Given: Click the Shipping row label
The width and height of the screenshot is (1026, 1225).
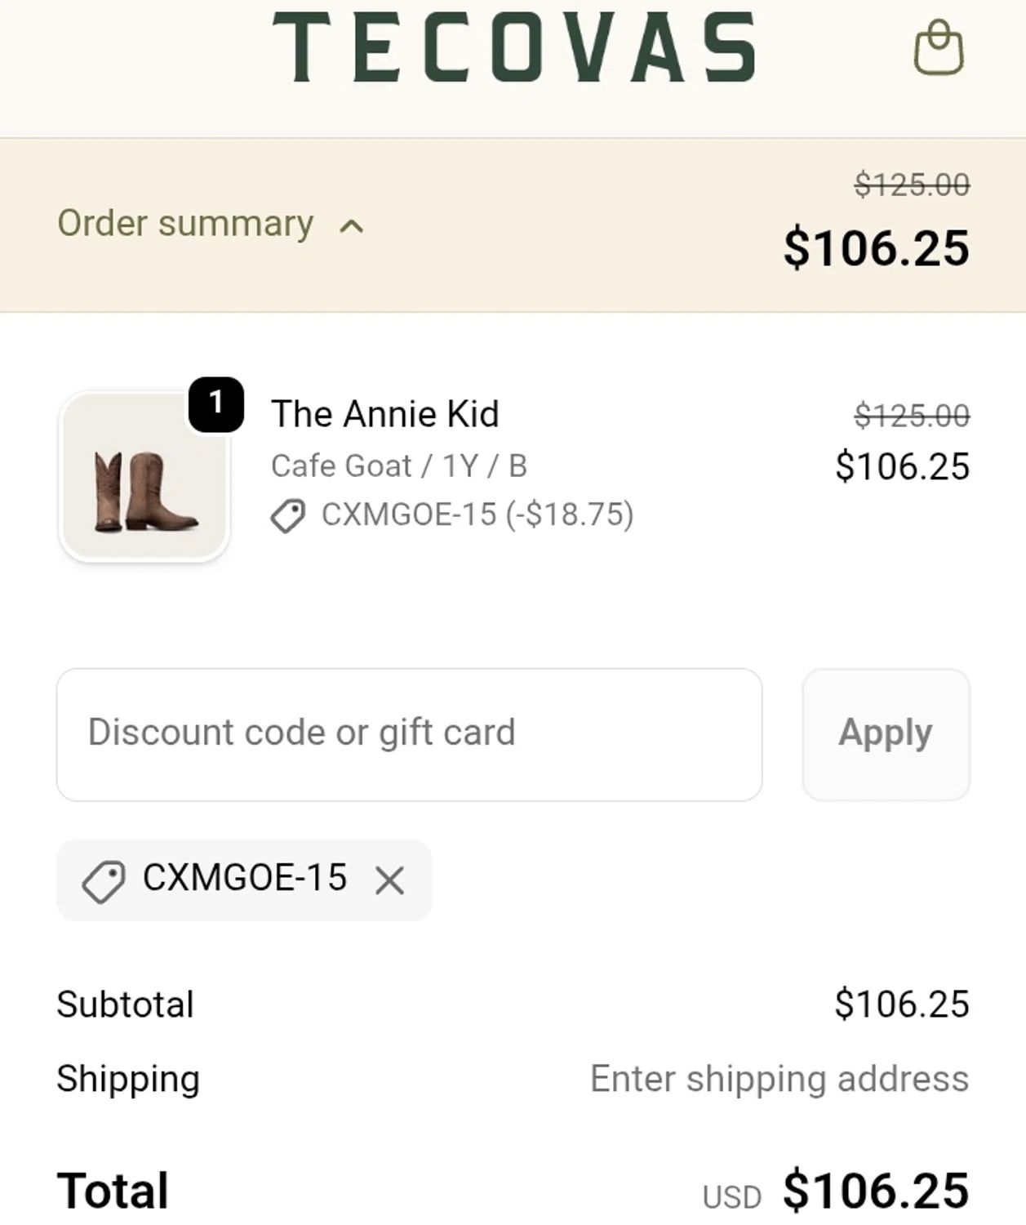Looking at the screenshot, I should 128,1079.
